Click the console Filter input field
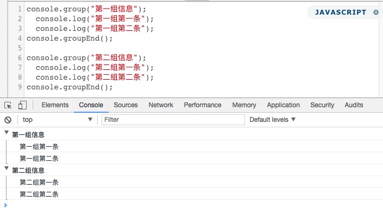 click(x=173, y=120)
